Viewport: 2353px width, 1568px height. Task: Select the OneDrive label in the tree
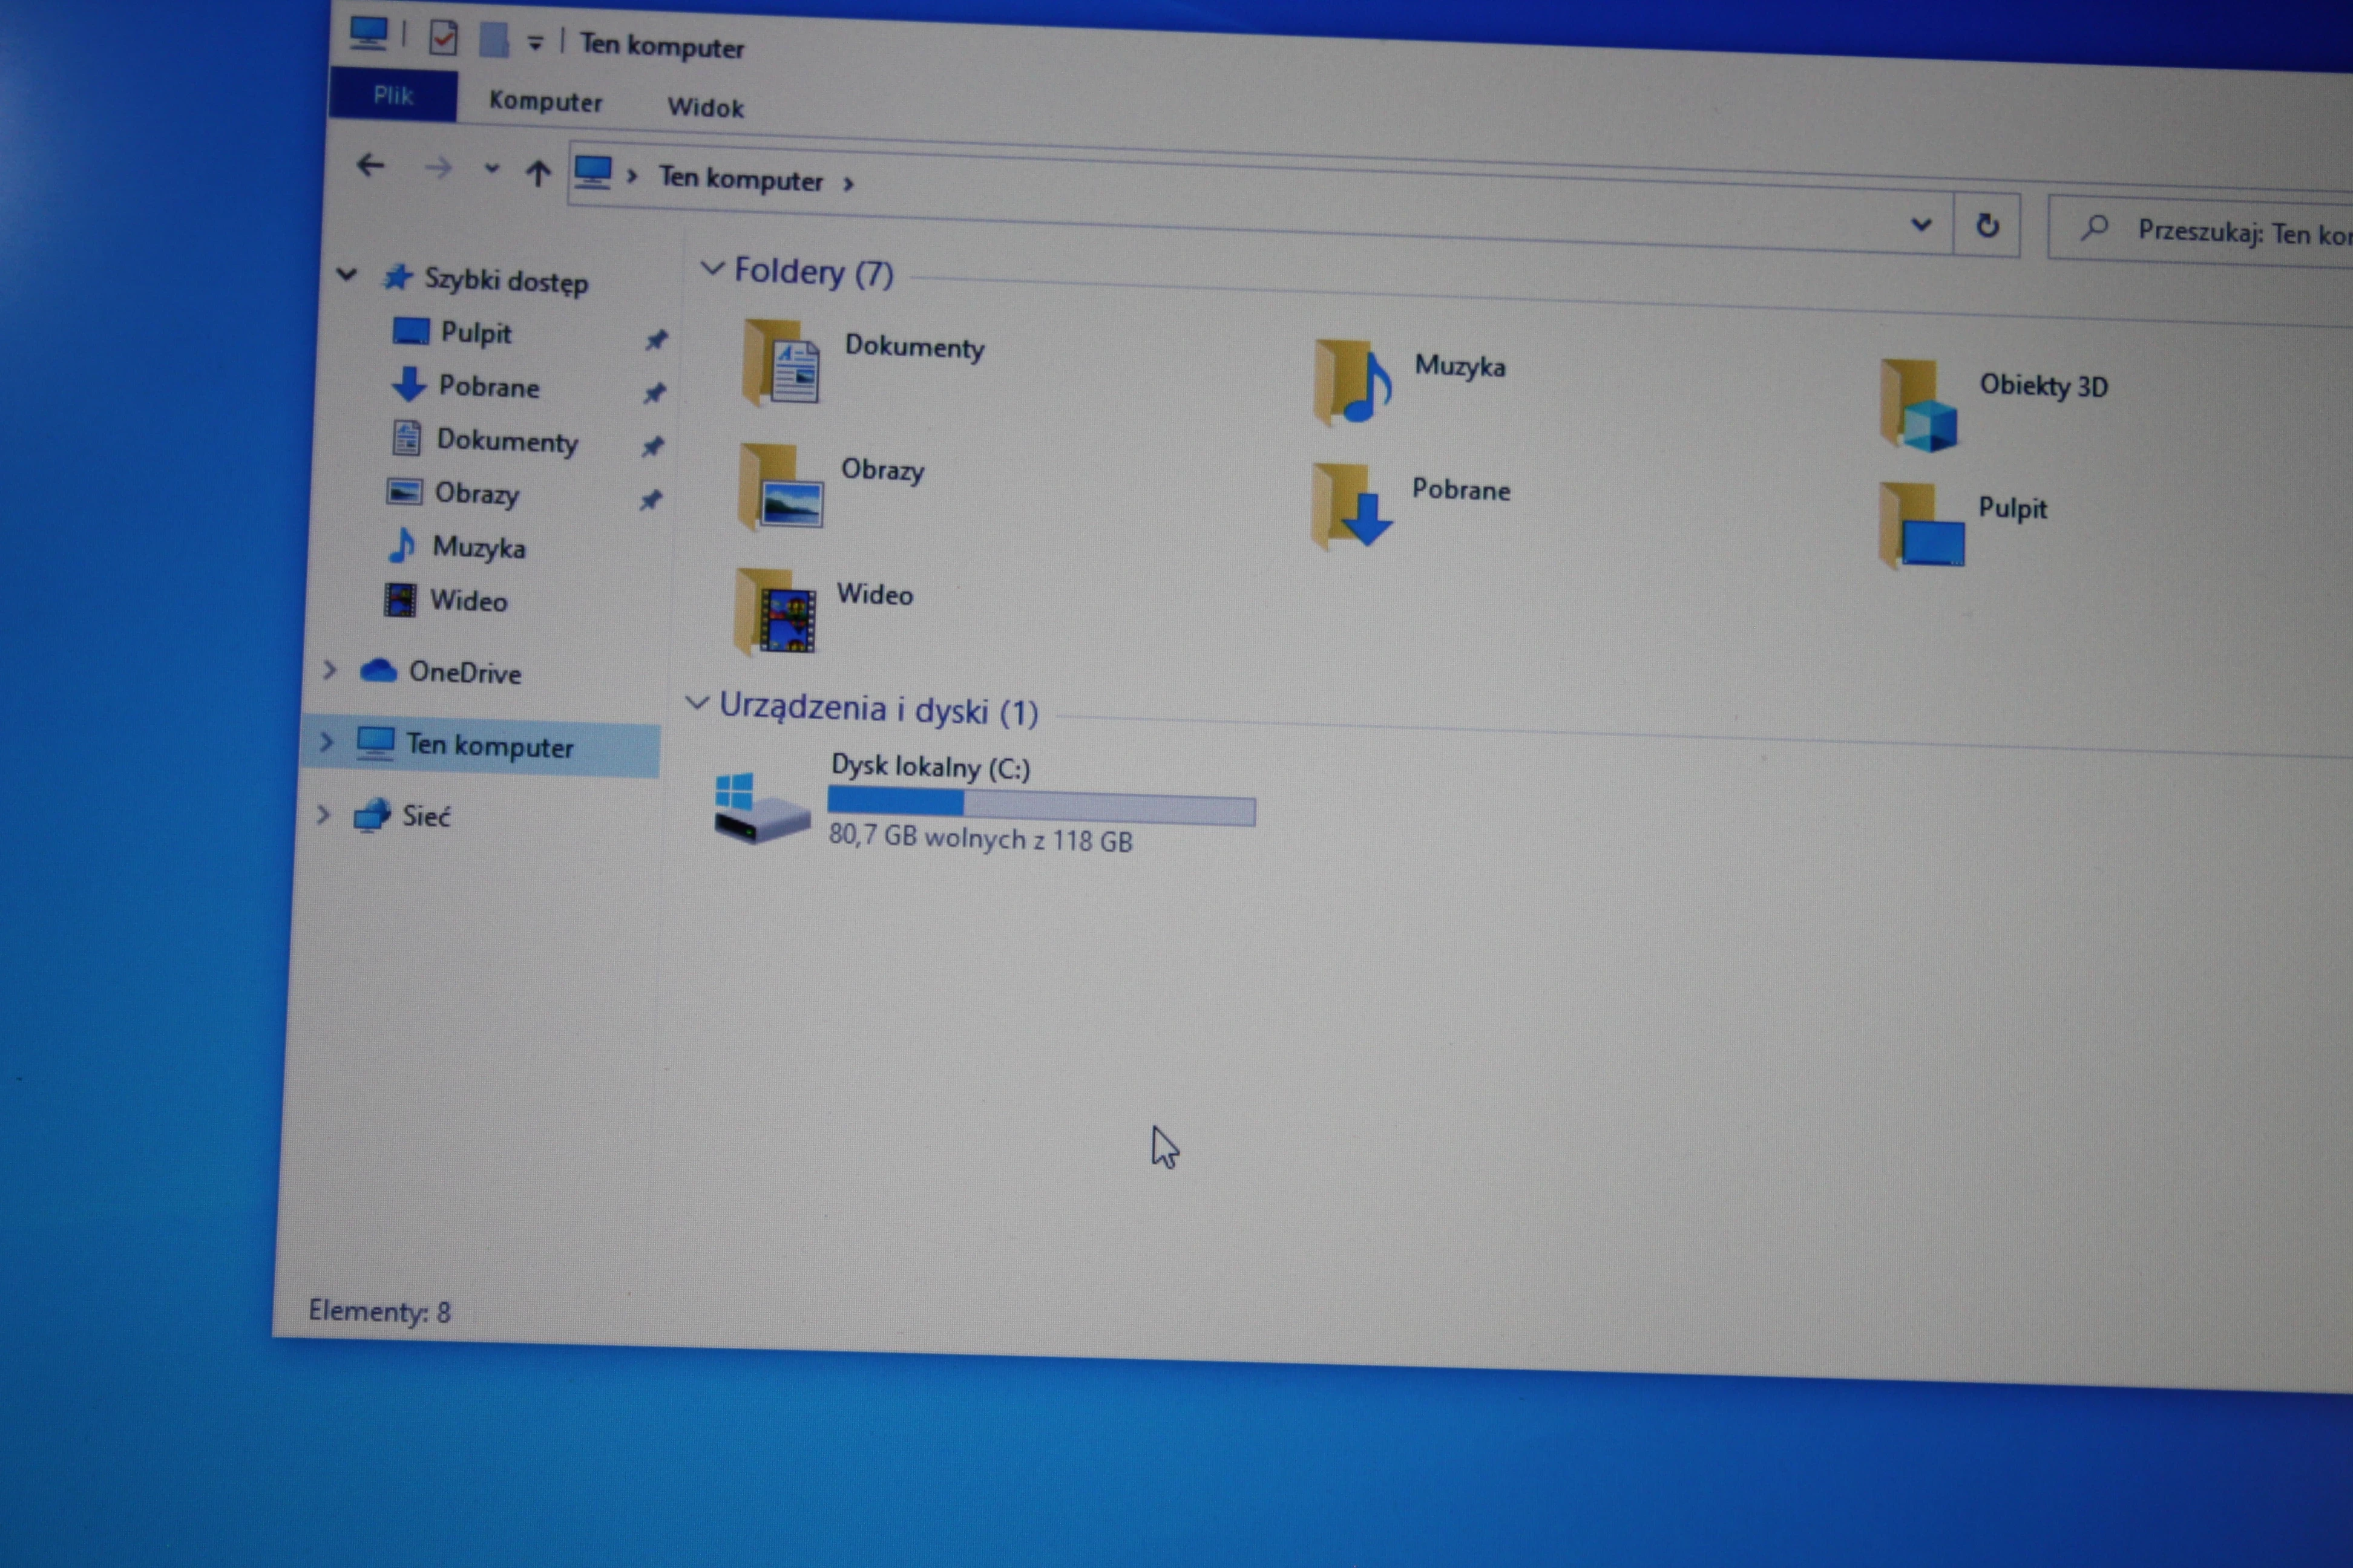tap(465, 672)
